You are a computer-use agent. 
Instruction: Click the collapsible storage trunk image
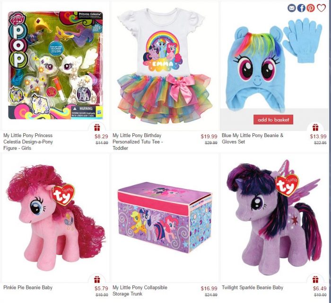(165, 217)
